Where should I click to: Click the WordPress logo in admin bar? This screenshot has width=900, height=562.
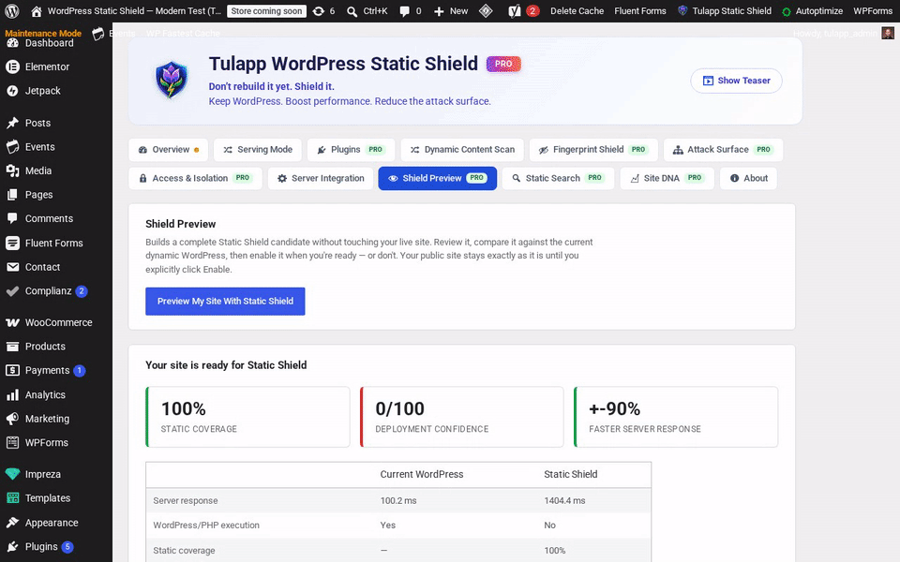pyautogui.click(x=11, y=11)
